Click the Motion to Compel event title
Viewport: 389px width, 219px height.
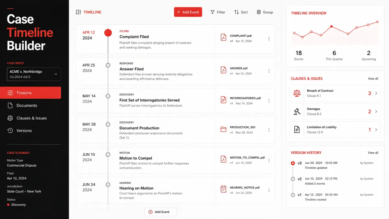[136, 158]
